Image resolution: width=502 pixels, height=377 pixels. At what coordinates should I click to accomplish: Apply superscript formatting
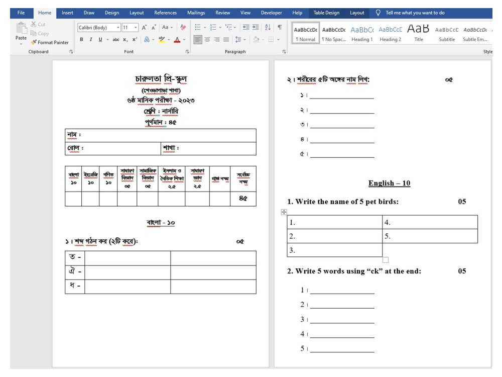135,39
